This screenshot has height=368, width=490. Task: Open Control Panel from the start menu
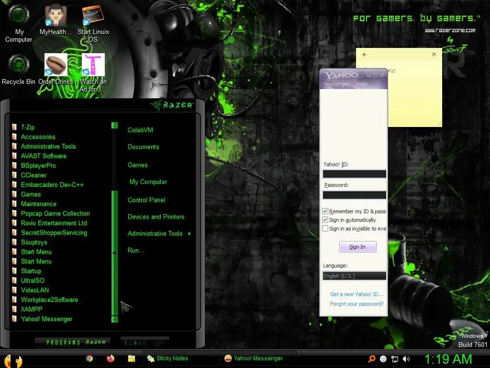(146, 200)
